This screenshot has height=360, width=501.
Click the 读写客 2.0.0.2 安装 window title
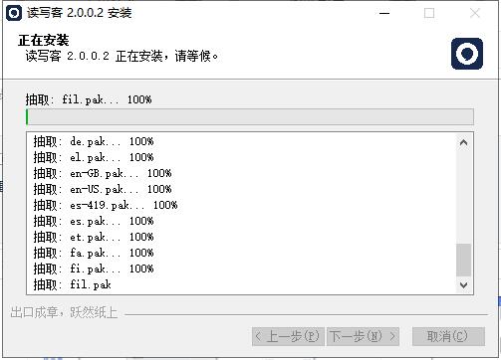[x=80, y=13]
